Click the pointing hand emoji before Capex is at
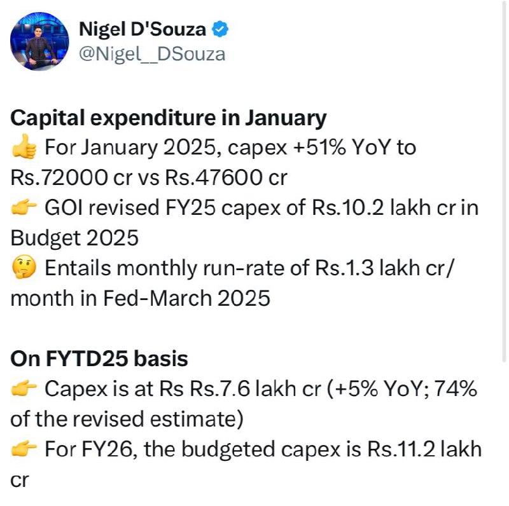The height and width of the screenshot is (506, 509). pyautogui.click(x=24, y=388)
